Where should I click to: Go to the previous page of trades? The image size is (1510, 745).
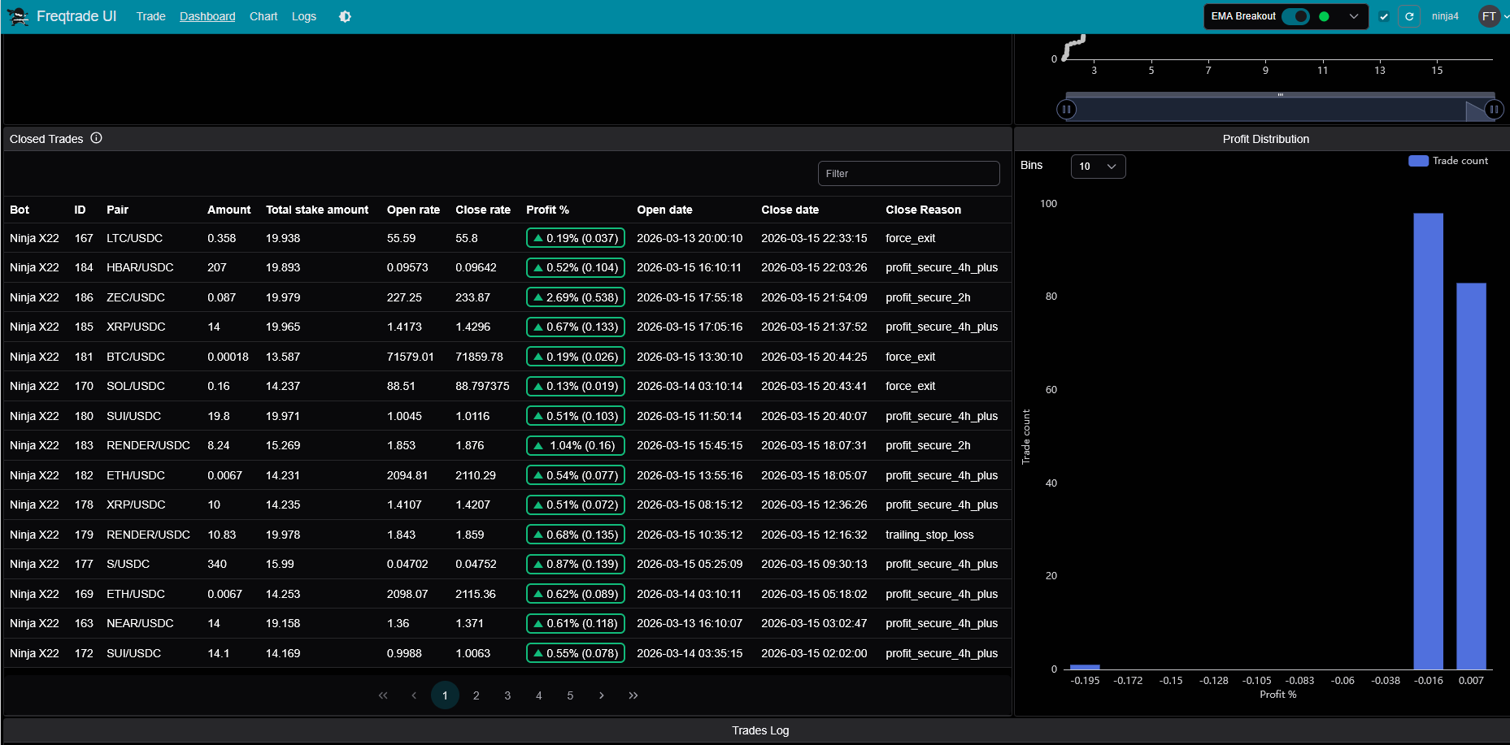click(414, 695)
